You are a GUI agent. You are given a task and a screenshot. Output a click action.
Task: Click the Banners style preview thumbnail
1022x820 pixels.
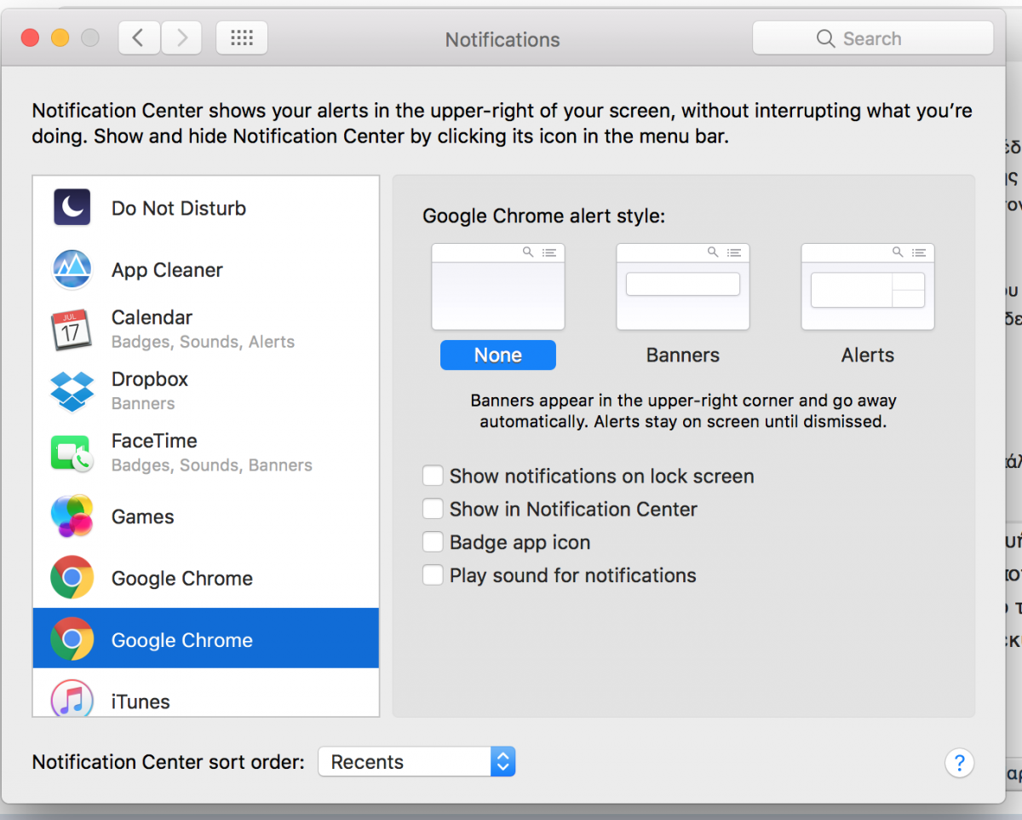(683, 286)
